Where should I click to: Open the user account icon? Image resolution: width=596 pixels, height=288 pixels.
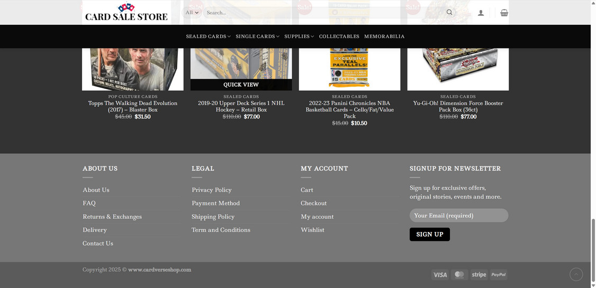point(481,13)
